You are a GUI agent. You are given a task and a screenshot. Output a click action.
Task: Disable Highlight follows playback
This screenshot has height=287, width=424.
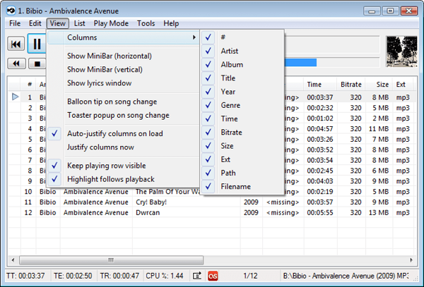[x=111, y=179]
